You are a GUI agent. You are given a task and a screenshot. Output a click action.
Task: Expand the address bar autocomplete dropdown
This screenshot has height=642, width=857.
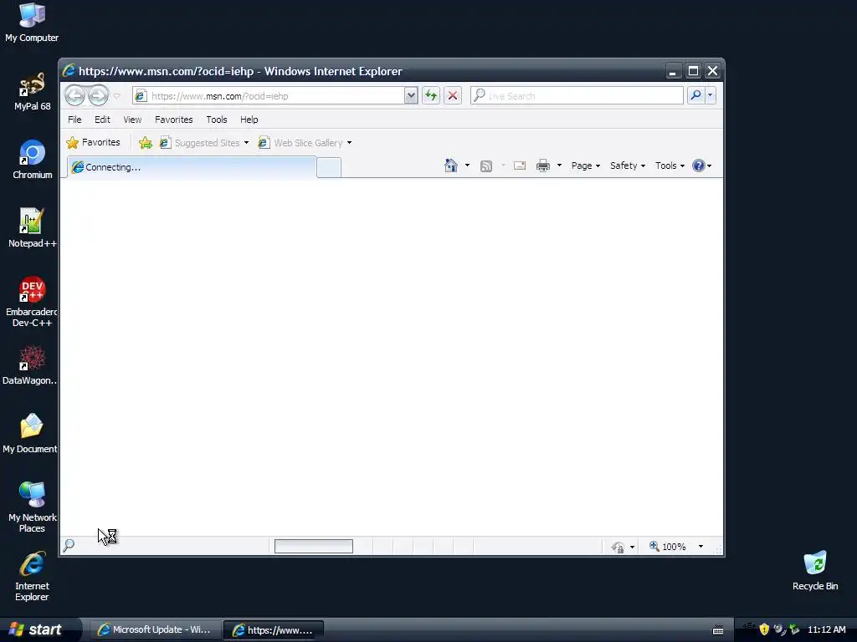point(411,96)
